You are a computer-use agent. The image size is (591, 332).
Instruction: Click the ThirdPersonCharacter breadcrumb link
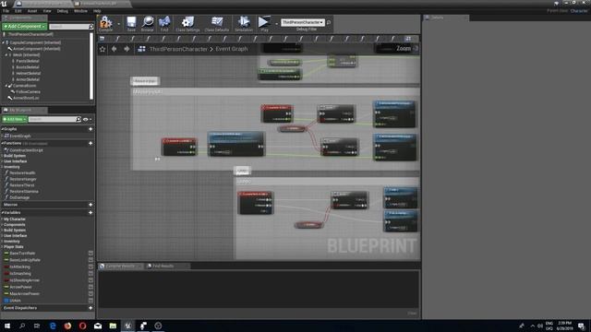[178, 49]
